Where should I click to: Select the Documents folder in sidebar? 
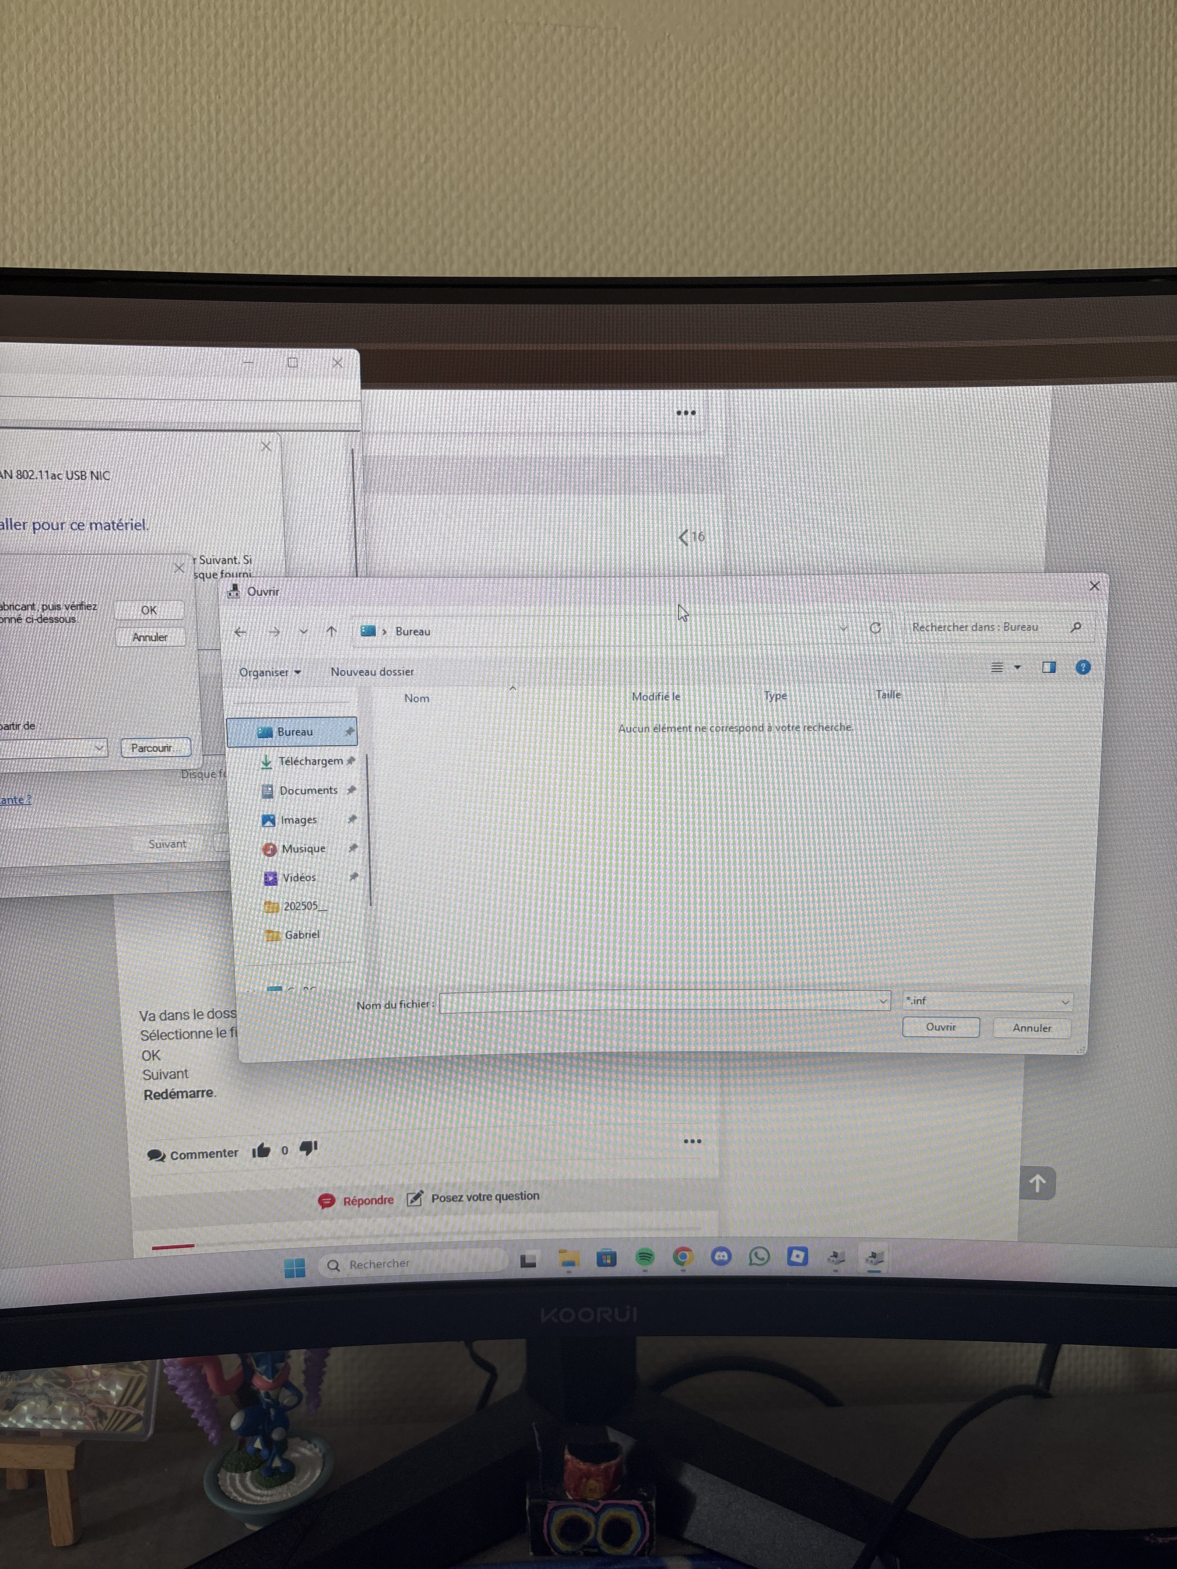(308, 790)
